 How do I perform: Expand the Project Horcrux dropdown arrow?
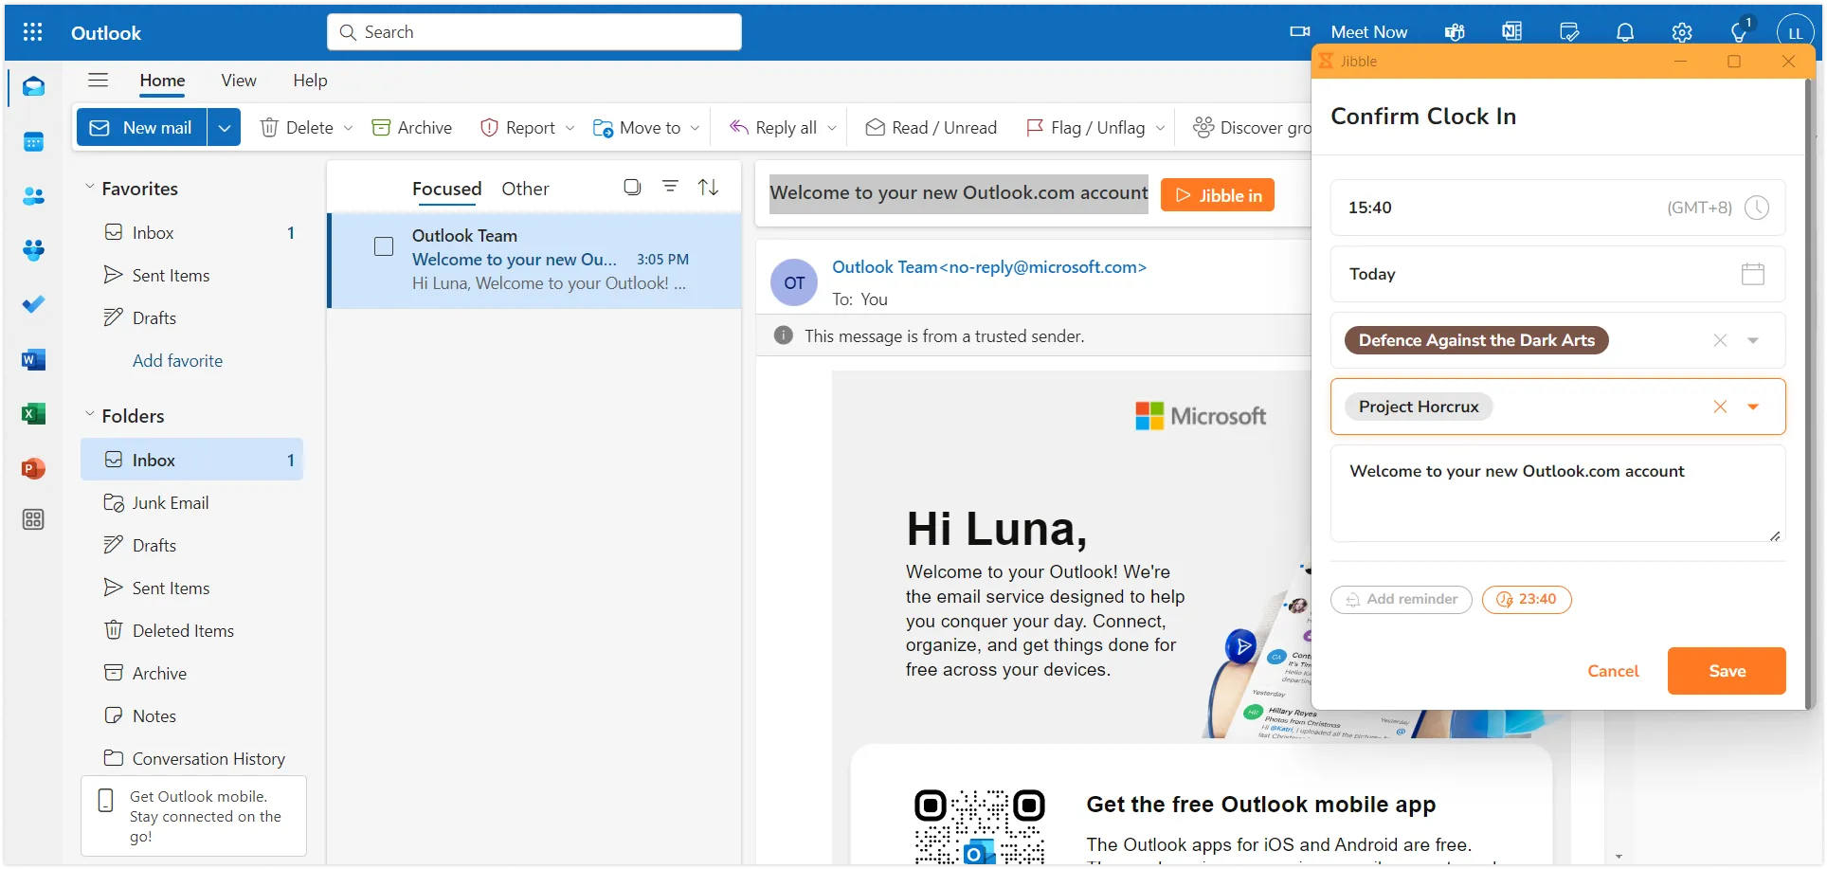point(1753,407)
